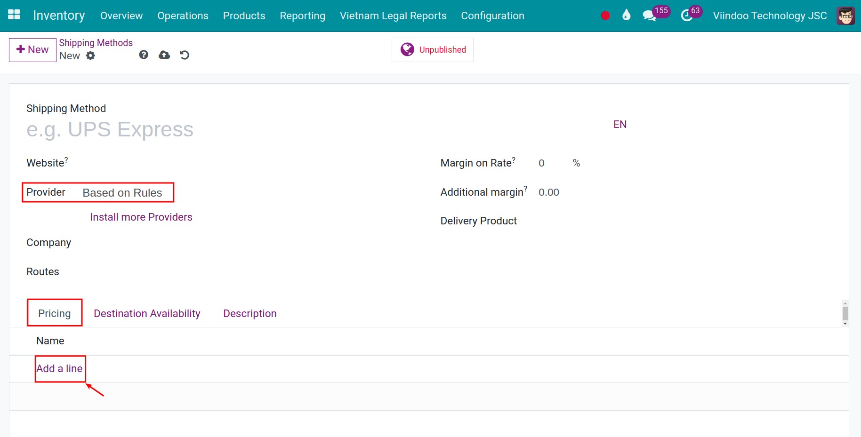This screenshot has width=861, height=437.
Task: Click the EN translation button
Action: coord(620,124)
